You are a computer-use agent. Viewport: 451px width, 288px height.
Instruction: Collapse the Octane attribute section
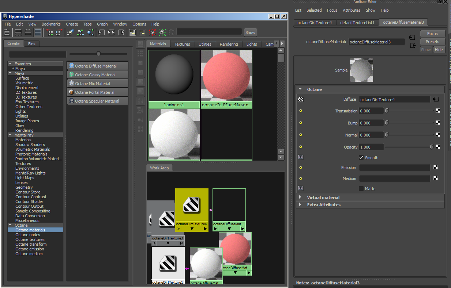(x=300, y=89)
